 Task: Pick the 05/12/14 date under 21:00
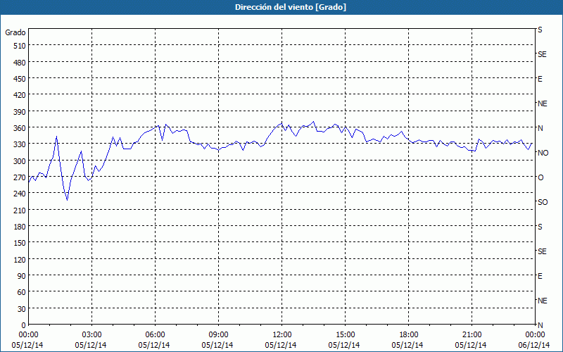coord(471,345)
